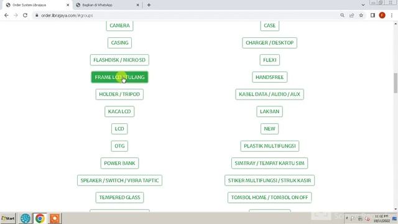Toggle the browser side panel icon
398x224 pixels.
coord(373,16)
